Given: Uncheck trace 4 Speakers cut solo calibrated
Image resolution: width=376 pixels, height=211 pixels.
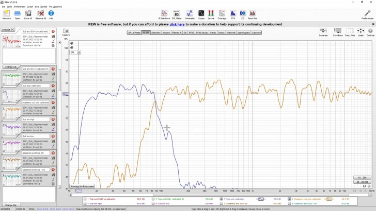Looking at the screenshot, I should coord(289,199).
